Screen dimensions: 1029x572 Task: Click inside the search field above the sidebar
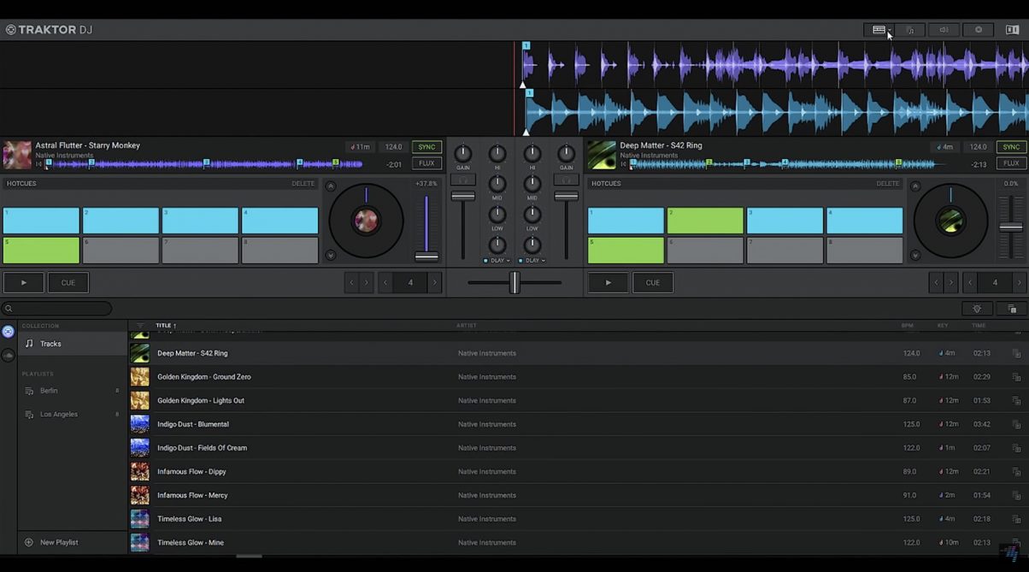point(60,308)
